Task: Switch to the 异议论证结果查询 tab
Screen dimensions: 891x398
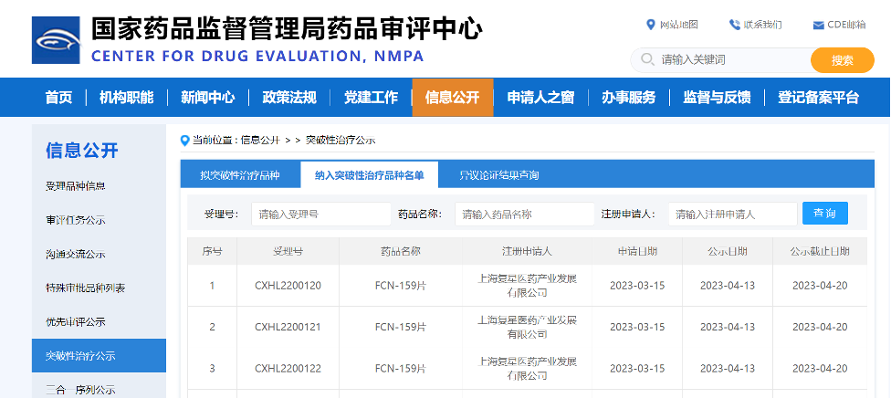Action: (x=498, y=174)
